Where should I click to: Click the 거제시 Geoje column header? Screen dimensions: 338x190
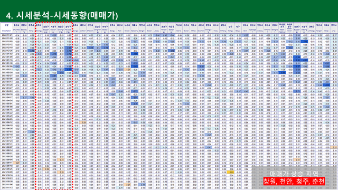(x=326, y=28)
